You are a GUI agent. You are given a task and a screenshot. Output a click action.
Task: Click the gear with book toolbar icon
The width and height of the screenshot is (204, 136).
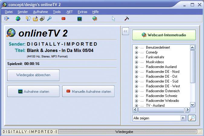pyautogui.click(x=42, y=19)
